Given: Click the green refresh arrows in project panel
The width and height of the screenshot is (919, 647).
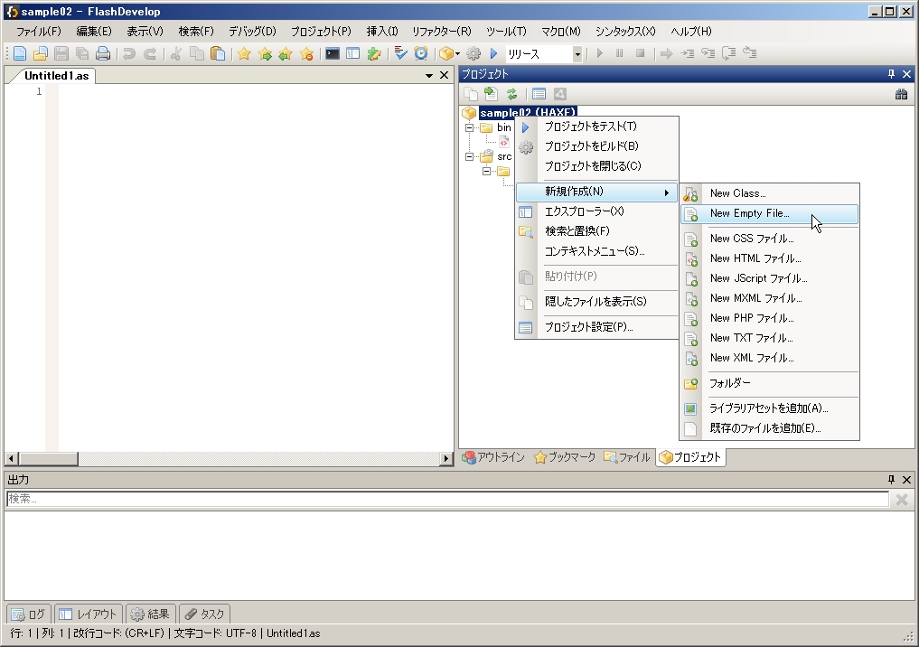Looking at the screenshot, I should 511,94.
